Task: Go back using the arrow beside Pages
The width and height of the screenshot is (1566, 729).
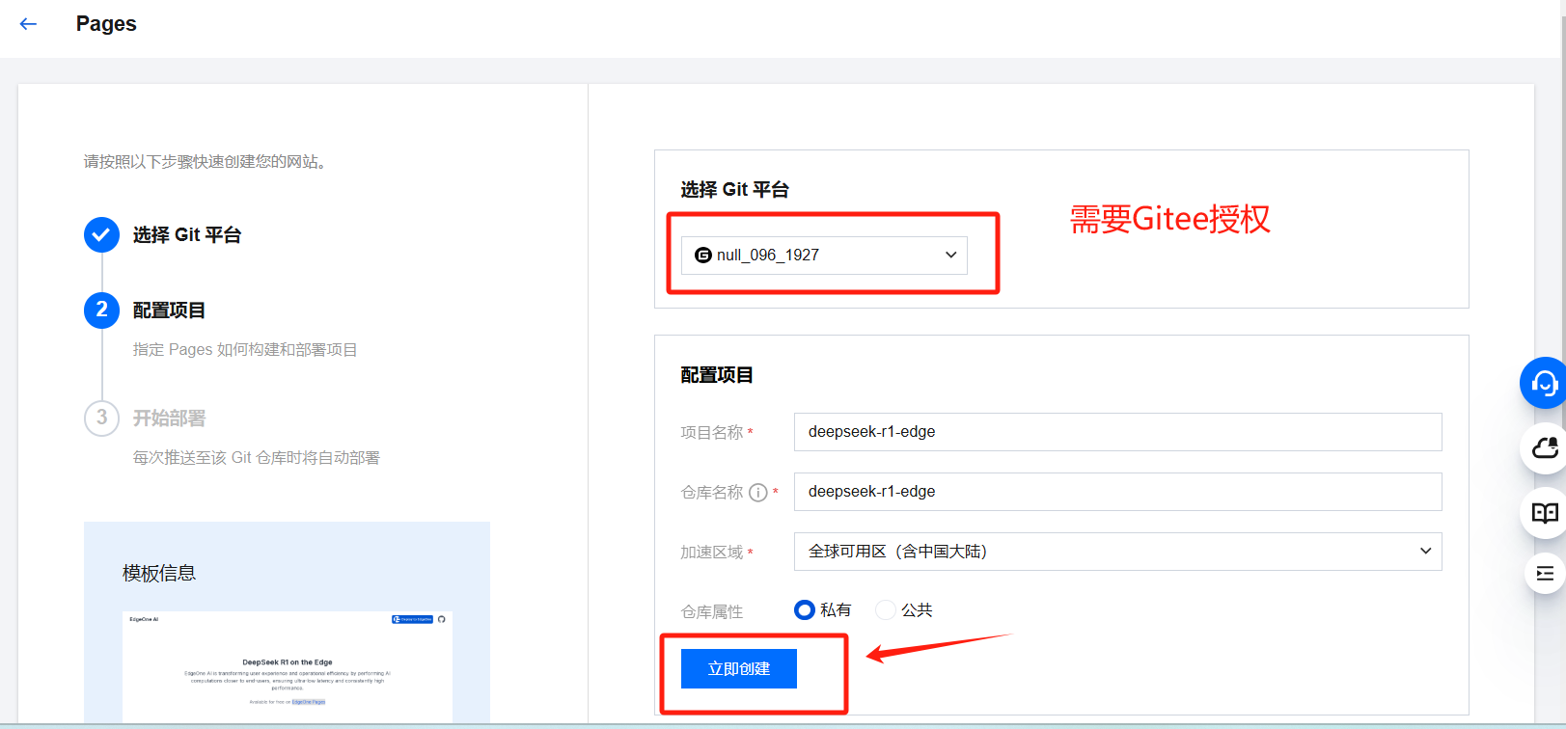Action: click(28, 24)
